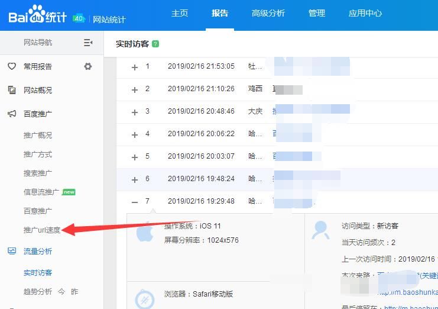The image size is (438, 309).
Task: Collapse the sidebar with the 网站导航 menu icon
Action: click(88, 43)
